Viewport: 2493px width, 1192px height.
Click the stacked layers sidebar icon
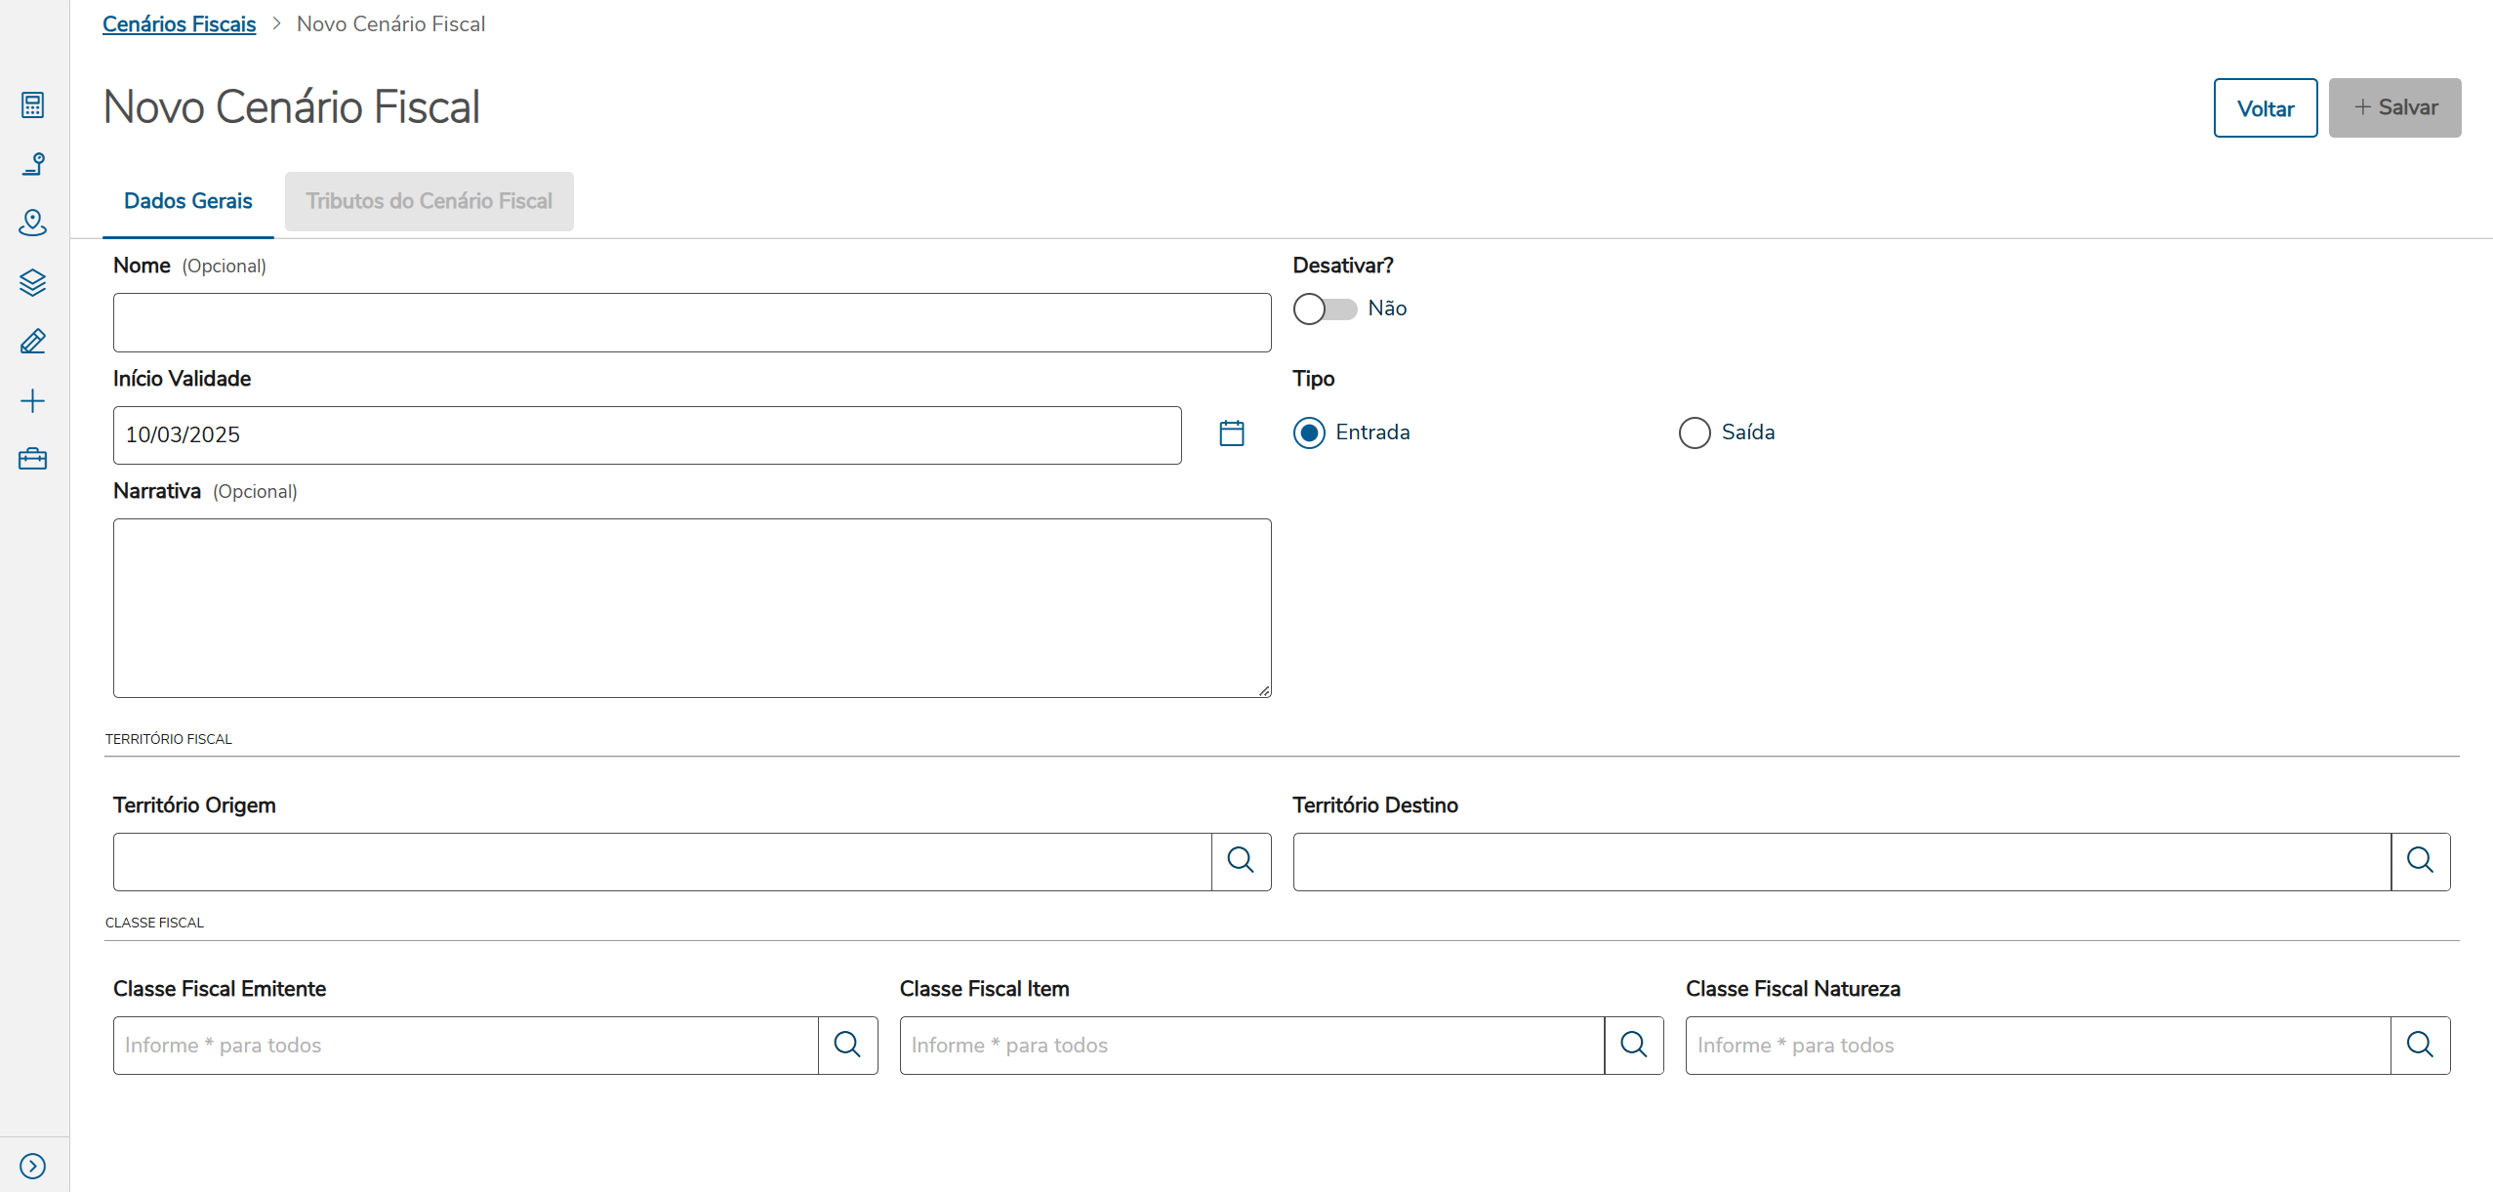tap(32, 282)
